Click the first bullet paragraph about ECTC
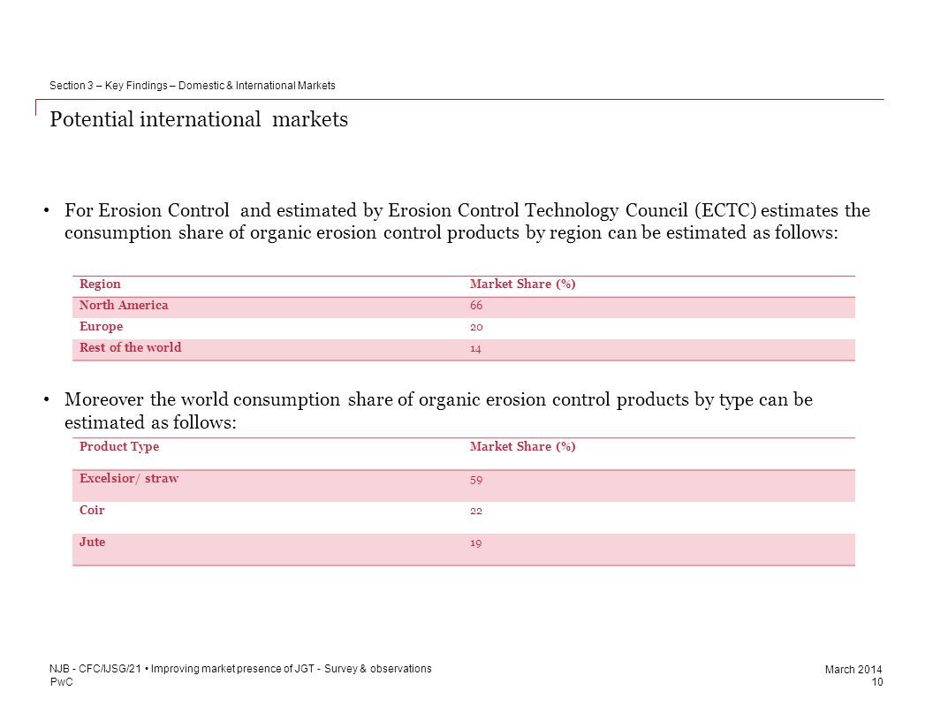This screenshot has height=721, width=933. pyautogui.click(x=467, y=221)
